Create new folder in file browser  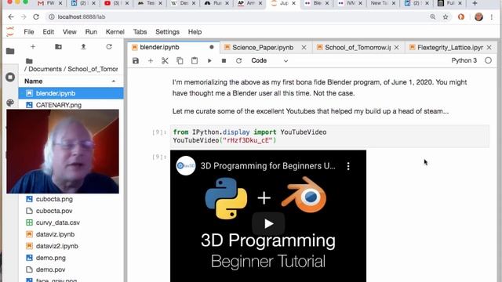pyautogui.click(x=58, y=47)
